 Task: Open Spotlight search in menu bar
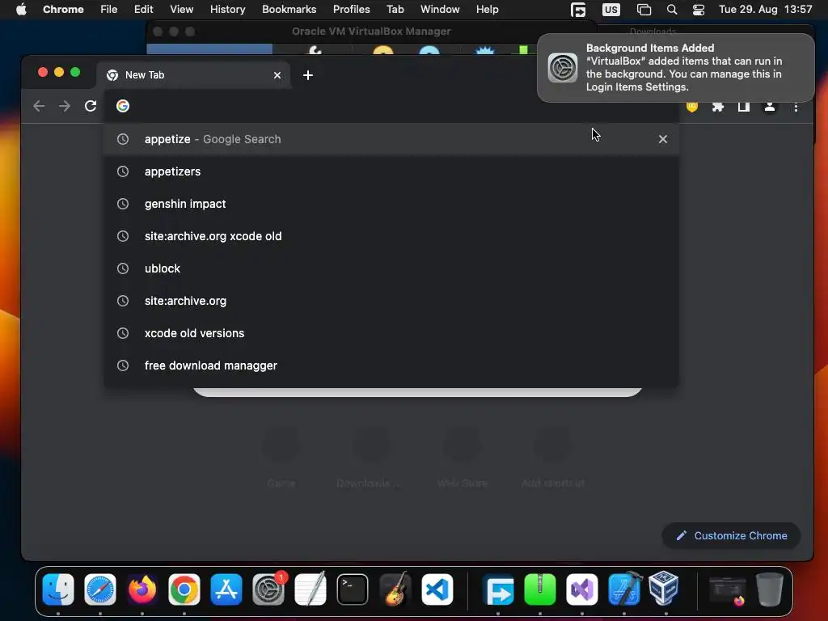672,10
